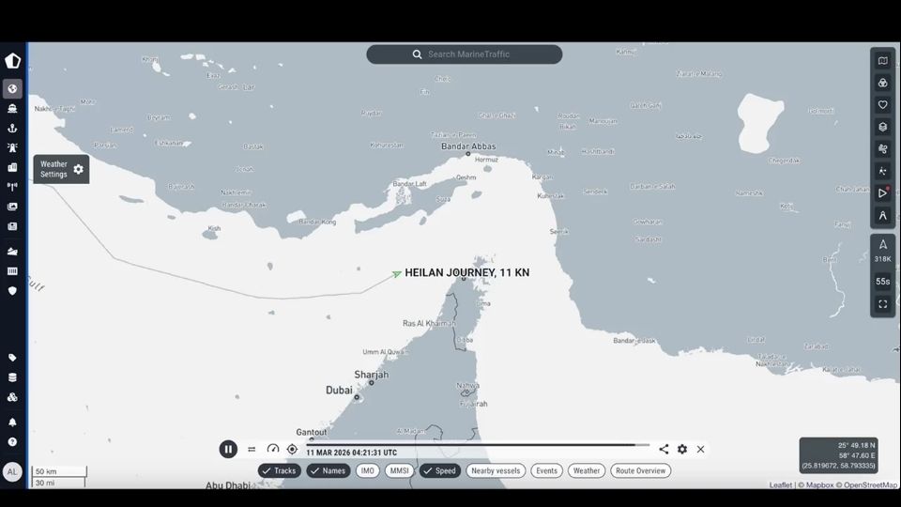Open the map layers stack icon
Image resolution: width=901 pixels, height=507 pixels.
click(882, 127)
